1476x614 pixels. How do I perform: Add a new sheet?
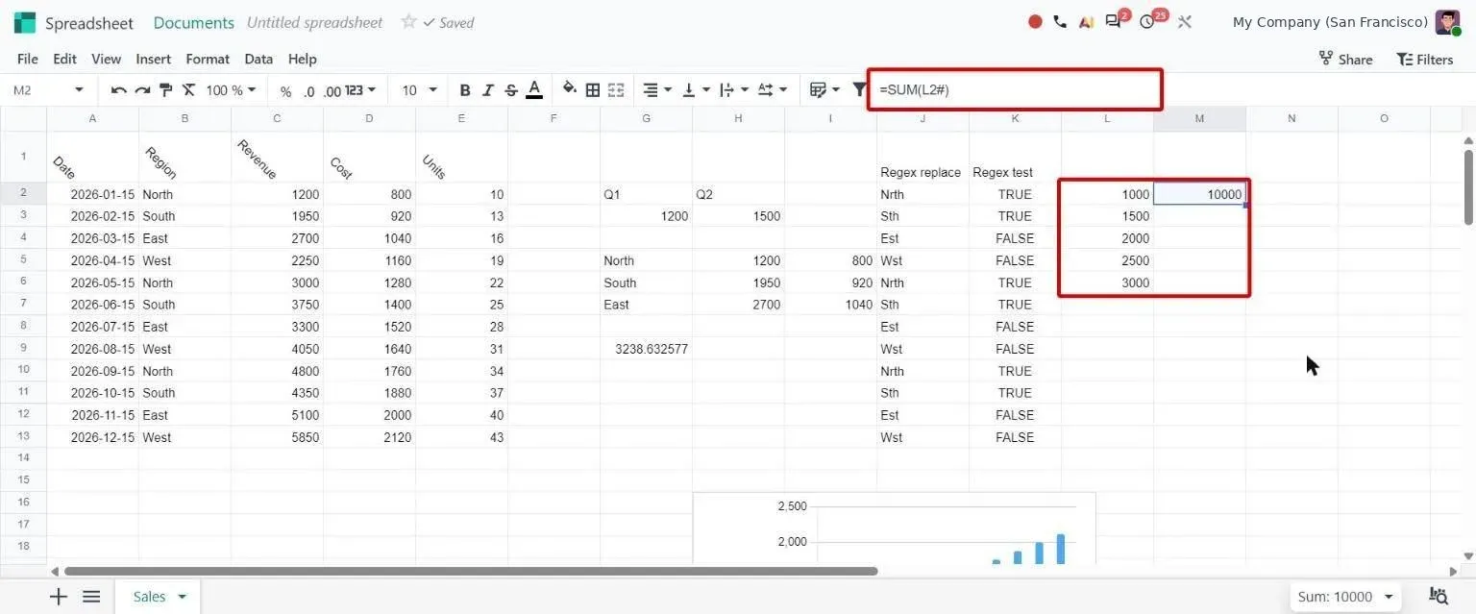click(59, 597)
